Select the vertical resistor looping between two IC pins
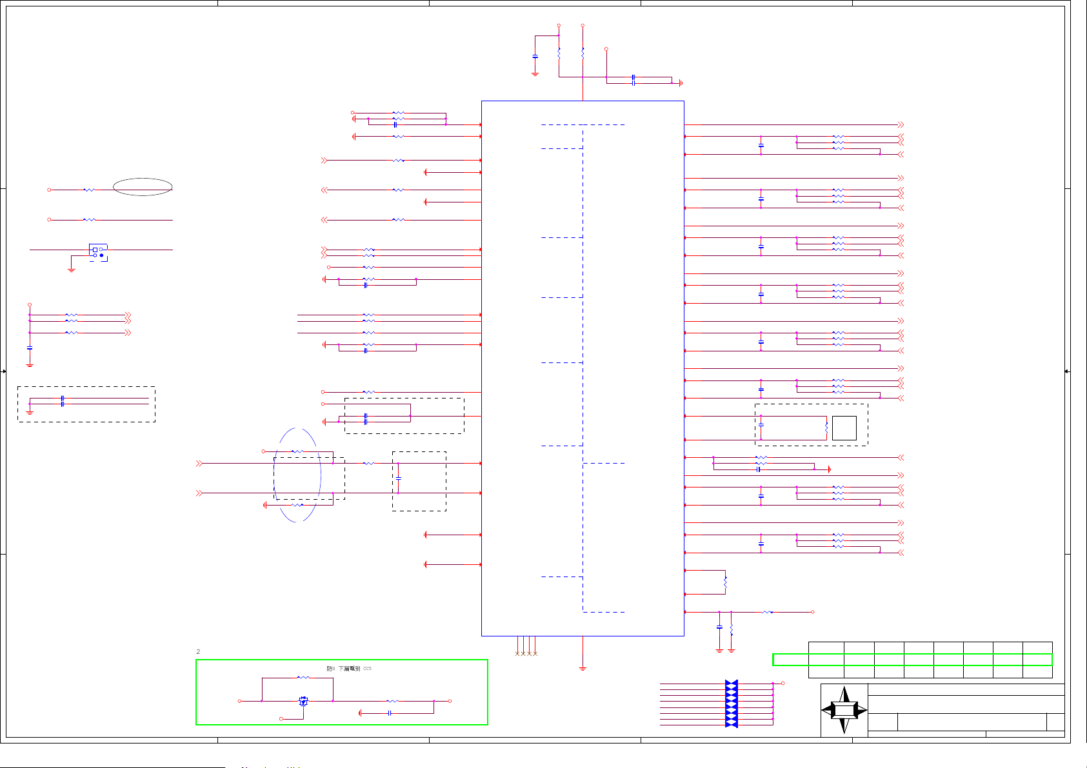 [726, 582]
